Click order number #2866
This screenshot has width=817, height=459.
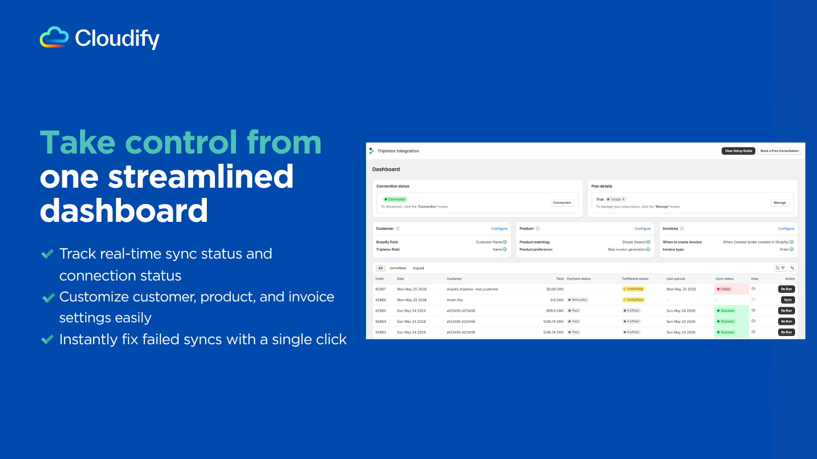(x=381, y=300)
